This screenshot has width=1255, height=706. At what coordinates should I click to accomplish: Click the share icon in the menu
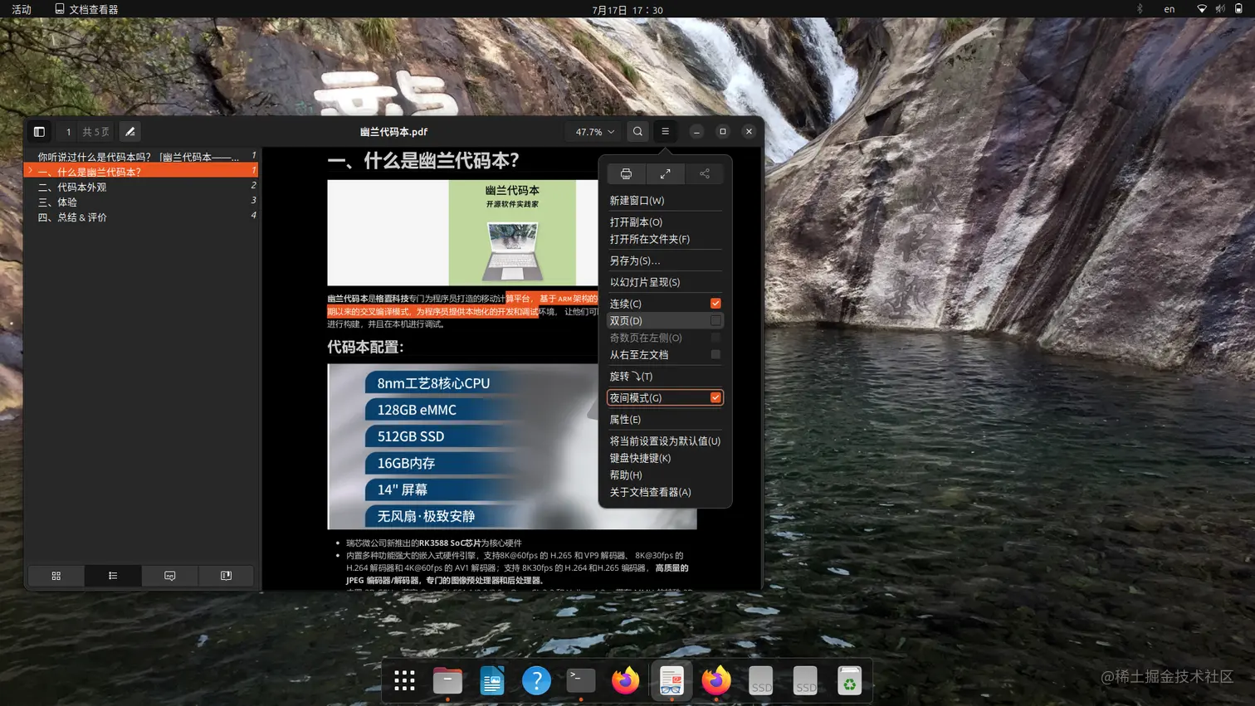click(x=703, y=173)
